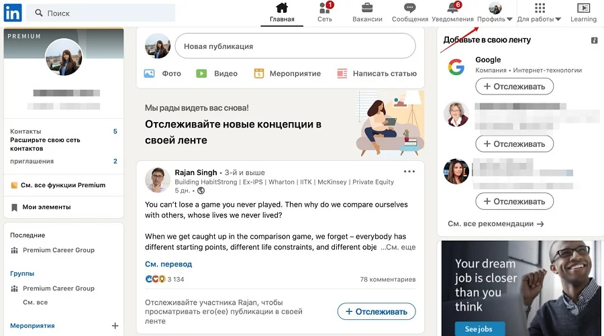
Task: Open the three-dot menu on Rajan Singh's post
Action: 409,171
